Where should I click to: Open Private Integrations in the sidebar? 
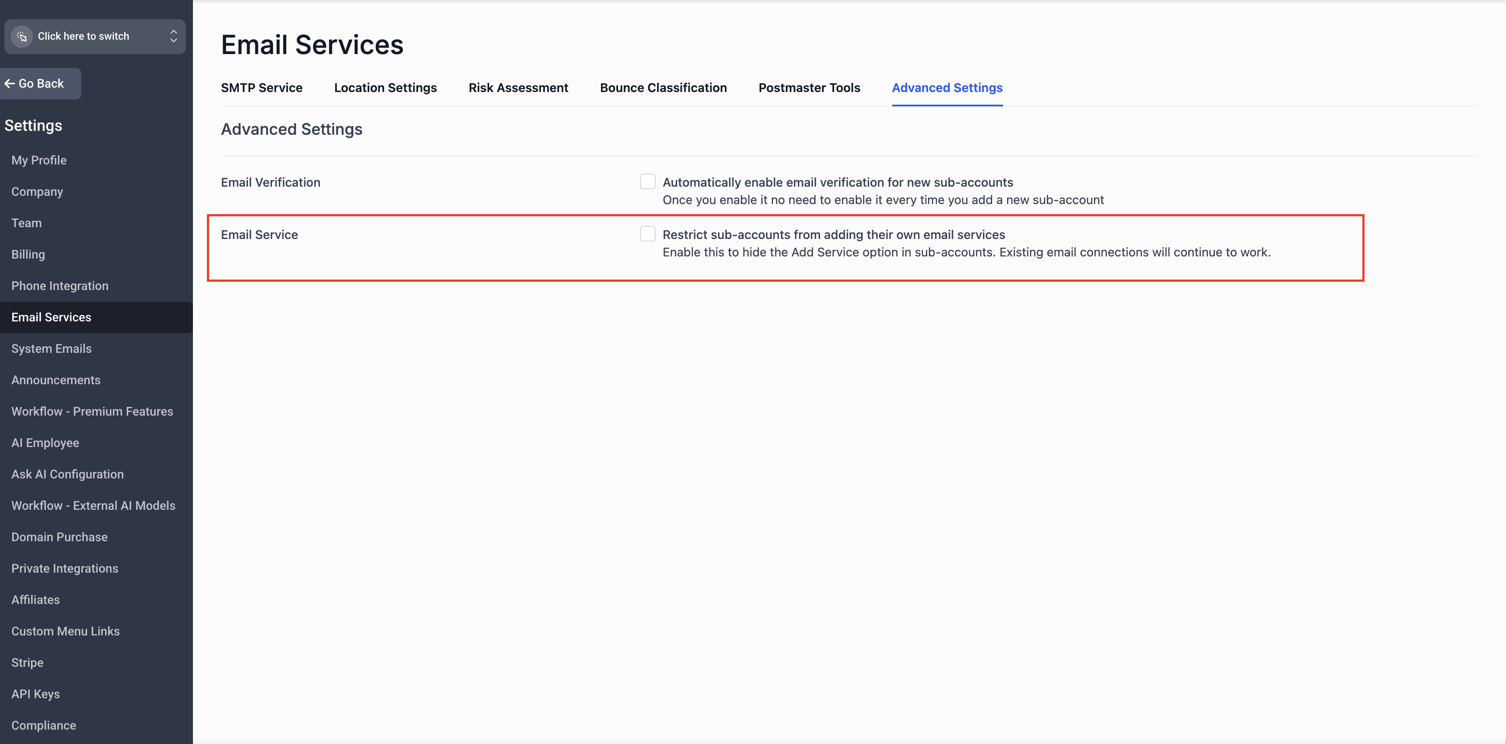[x=64, y=568]
